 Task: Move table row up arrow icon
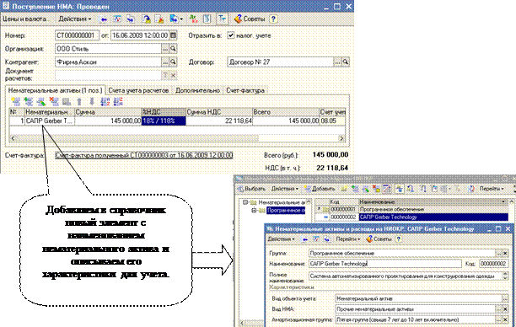click(x=79, y=102)
